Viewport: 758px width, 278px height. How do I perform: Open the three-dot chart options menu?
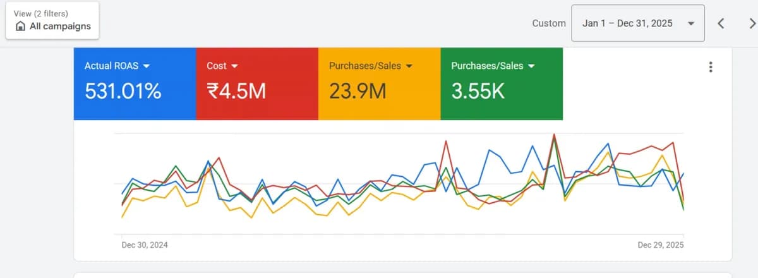(711, 67)
